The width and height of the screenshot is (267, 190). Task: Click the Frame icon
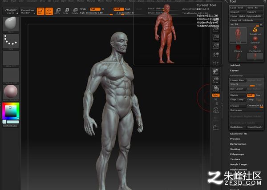(x=216, y=110)
